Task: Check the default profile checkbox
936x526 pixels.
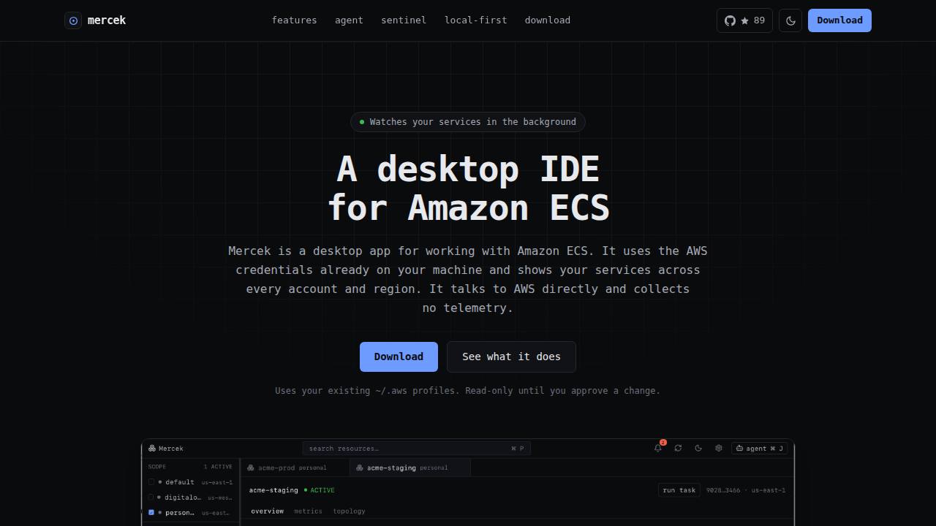Action: [151, 482]
